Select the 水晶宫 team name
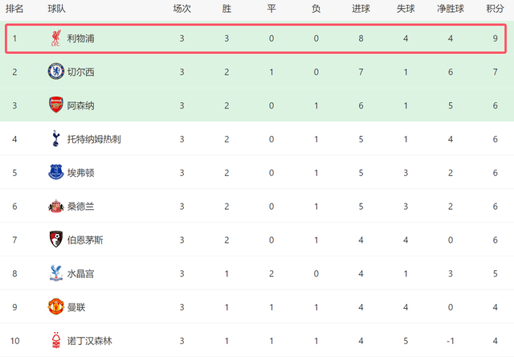This screenshot has width=514, height=357. (81, 273)
